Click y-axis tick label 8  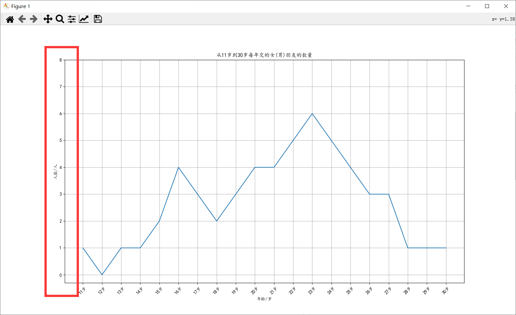coord(61,60)
